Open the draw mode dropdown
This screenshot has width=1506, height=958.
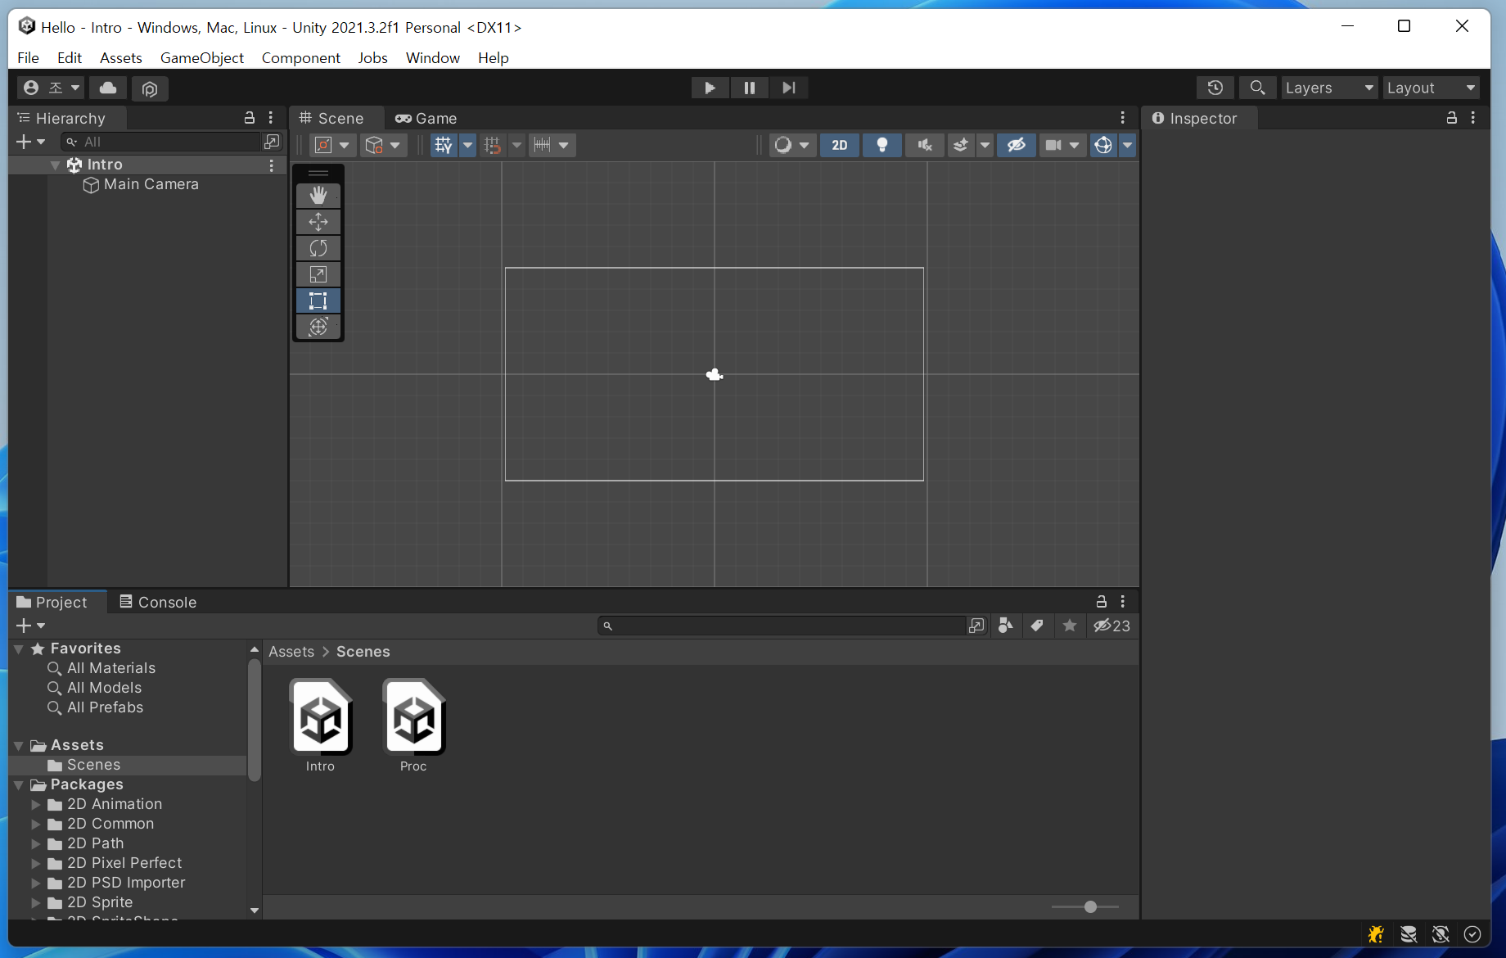[x=791, y=145]
